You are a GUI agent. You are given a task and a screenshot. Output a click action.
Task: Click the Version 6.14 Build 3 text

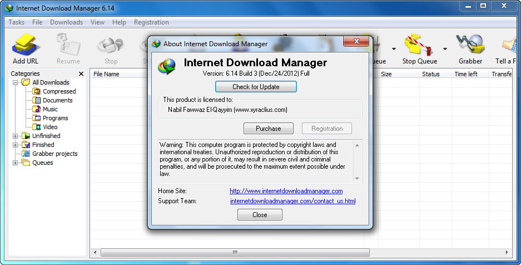[256, 73]
